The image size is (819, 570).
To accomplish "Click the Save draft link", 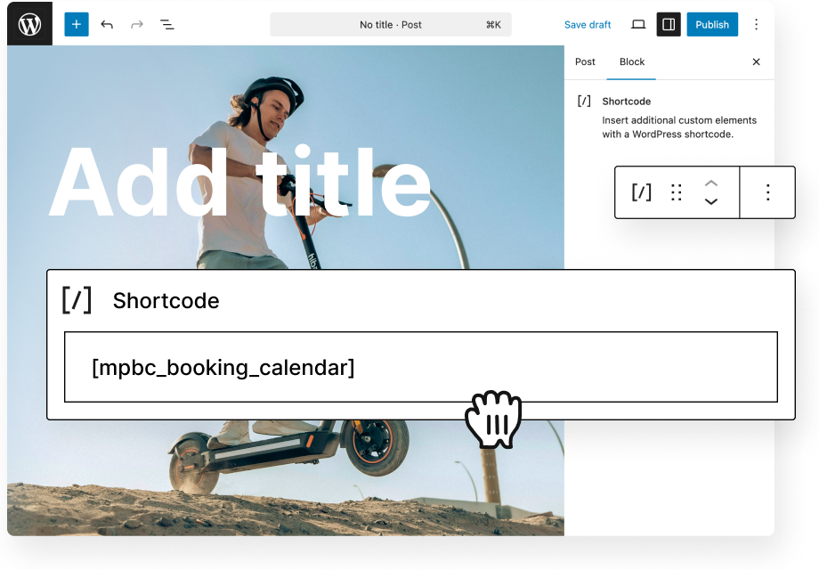I will click(588, 24).
